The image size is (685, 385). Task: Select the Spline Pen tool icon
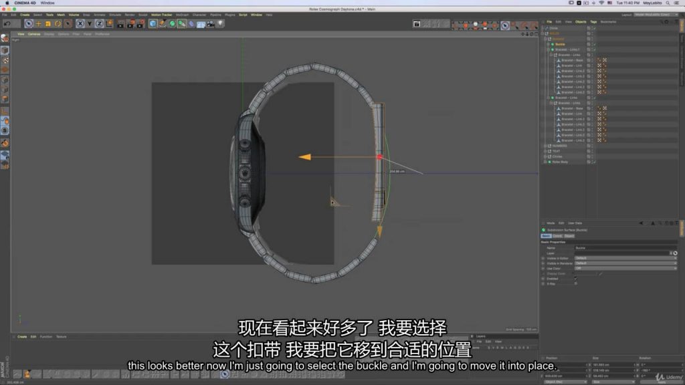point(163,24)
